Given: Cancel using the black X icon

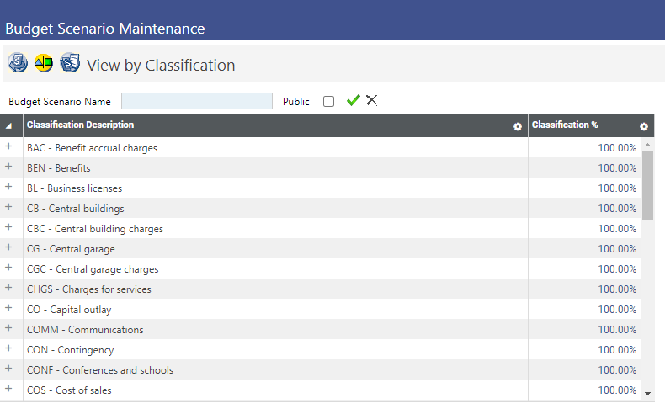Looking at the screenshot, I should [x=371, y=101].
